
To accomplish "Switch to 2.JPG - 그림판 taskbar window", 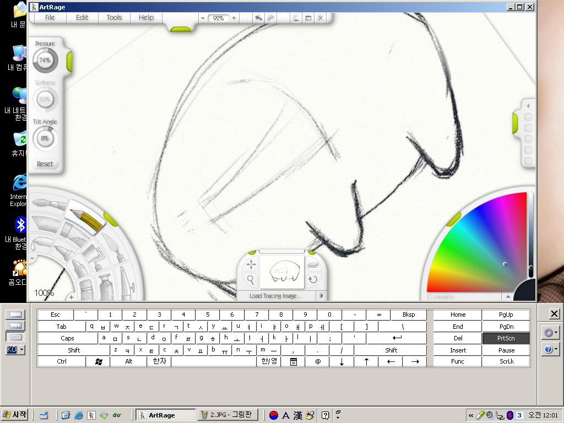I will 228,415.
